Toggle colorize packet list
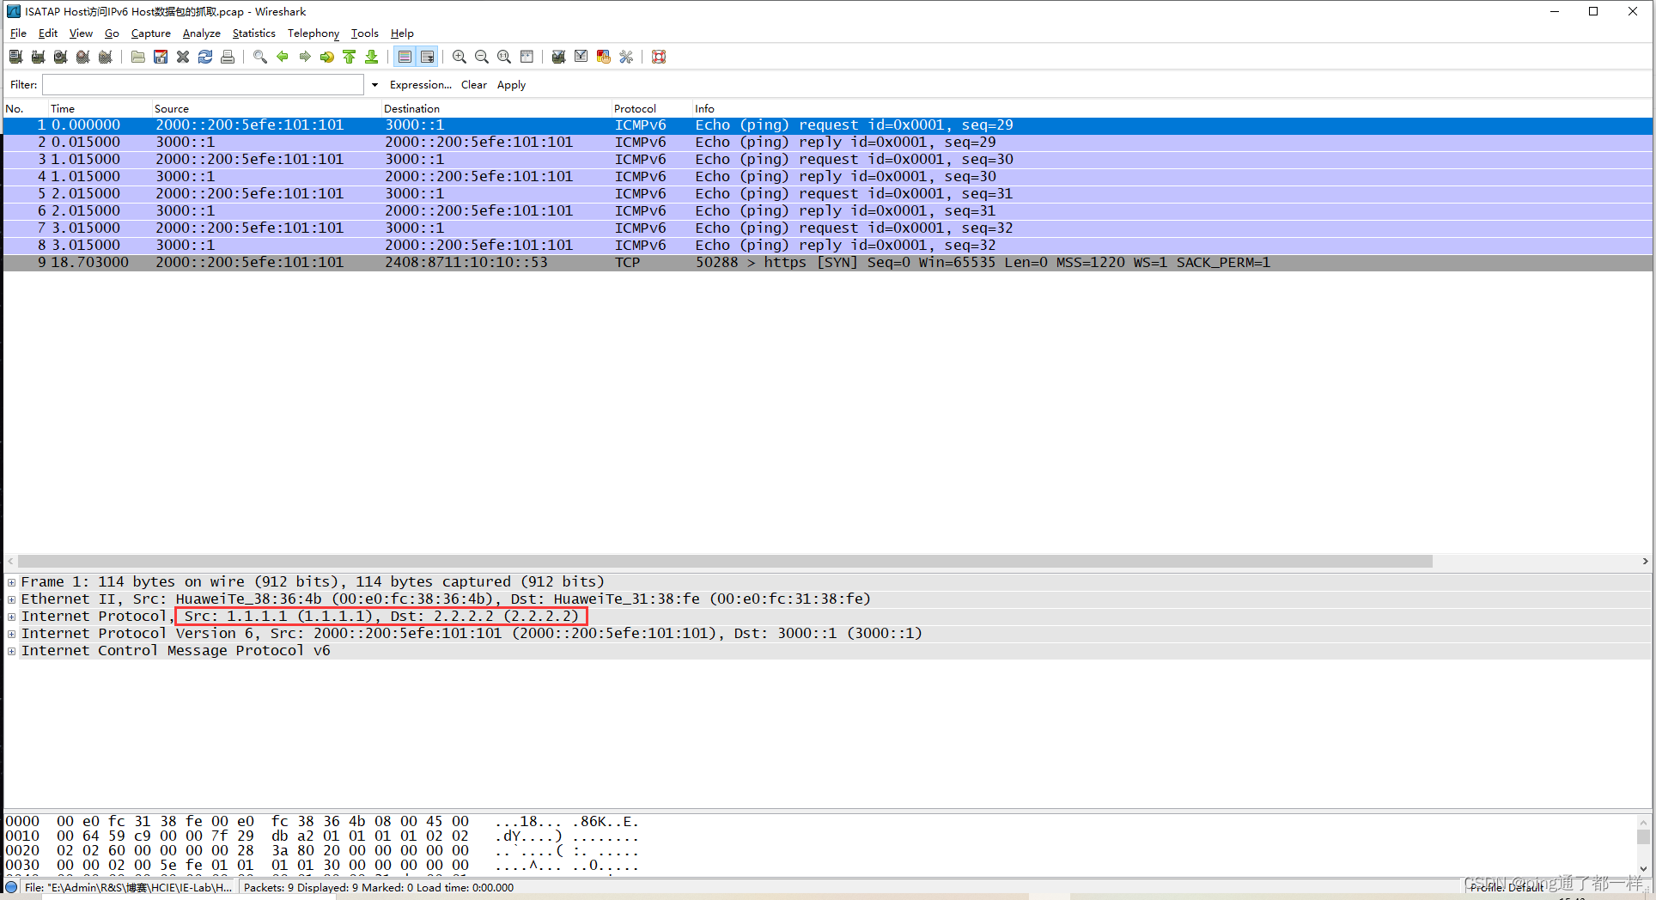The height and width of the screenshot is (900, 1656). (405, 57)
